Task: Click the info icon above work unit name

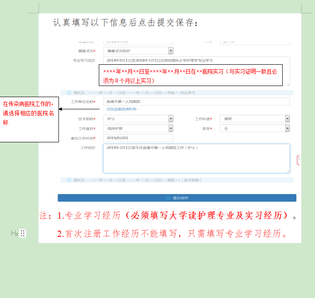Action: pyautogui.click(x=69, y=93)
